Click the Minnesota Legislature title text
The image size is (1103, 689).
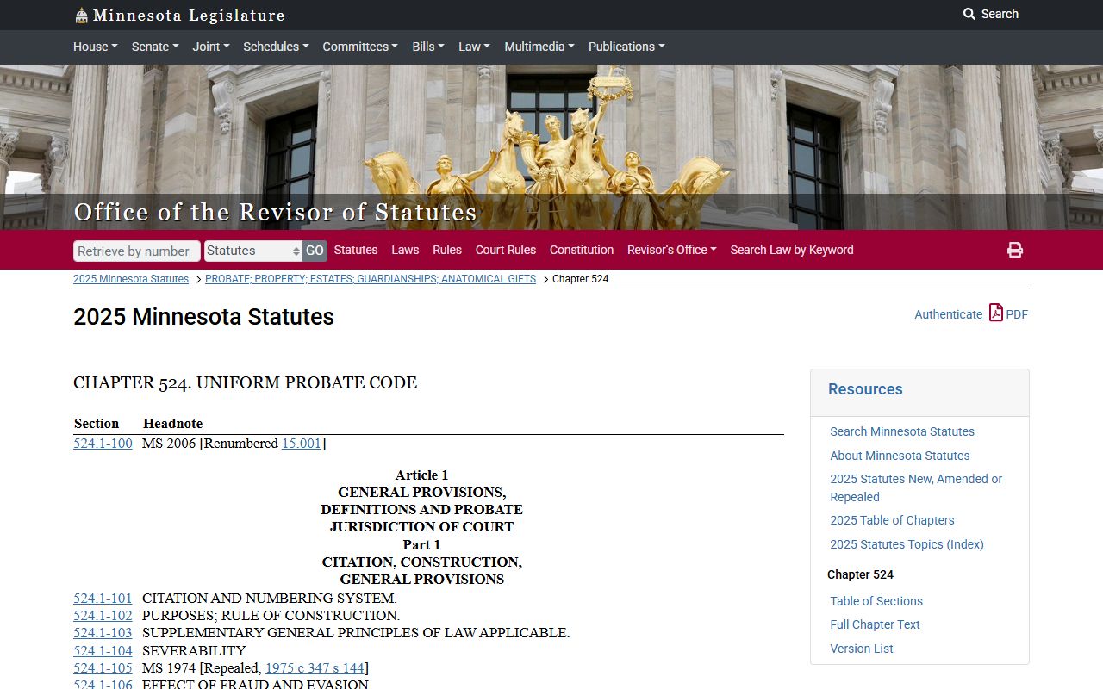tap(189, 16)
